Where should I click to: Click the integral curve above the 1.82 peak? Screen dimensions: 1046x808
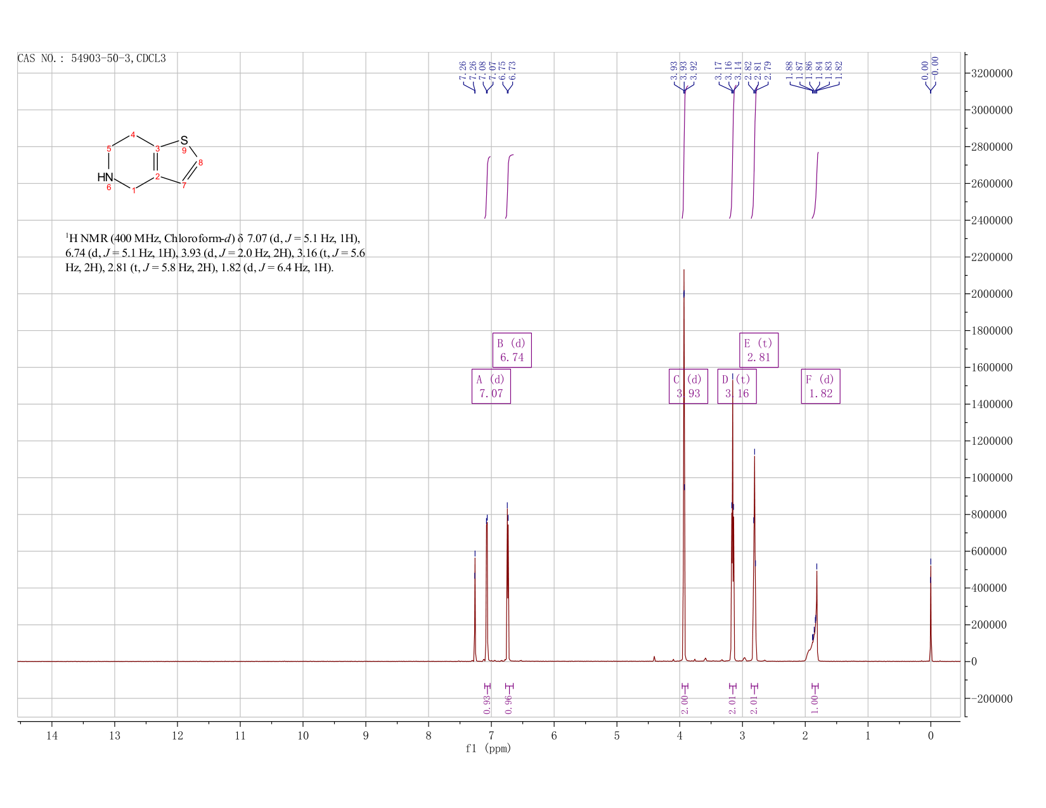tap(816, 185)
